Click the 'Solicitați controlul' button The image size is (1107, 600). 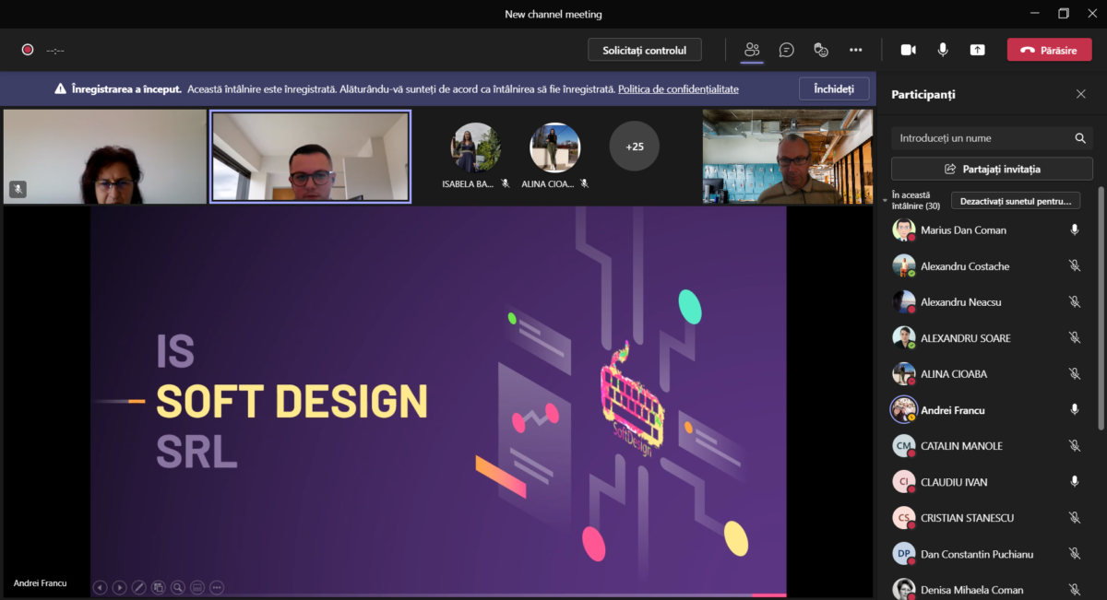[644, 50]
